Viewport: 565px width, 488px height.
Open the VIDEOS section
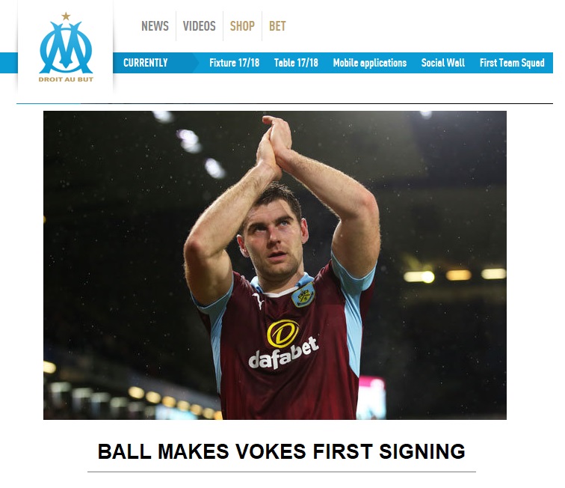coord(199,26)
